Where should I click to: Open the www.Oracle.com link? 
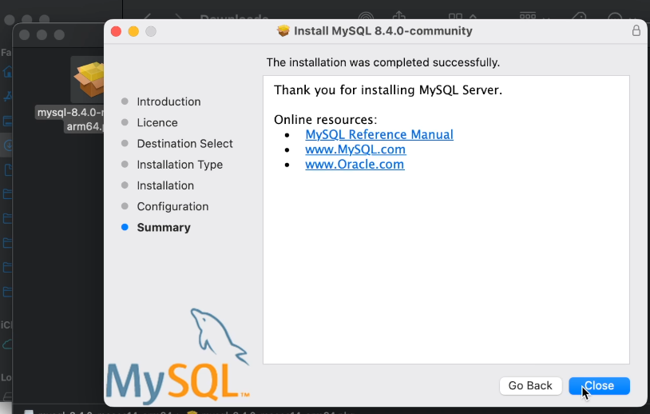(355, 165)
